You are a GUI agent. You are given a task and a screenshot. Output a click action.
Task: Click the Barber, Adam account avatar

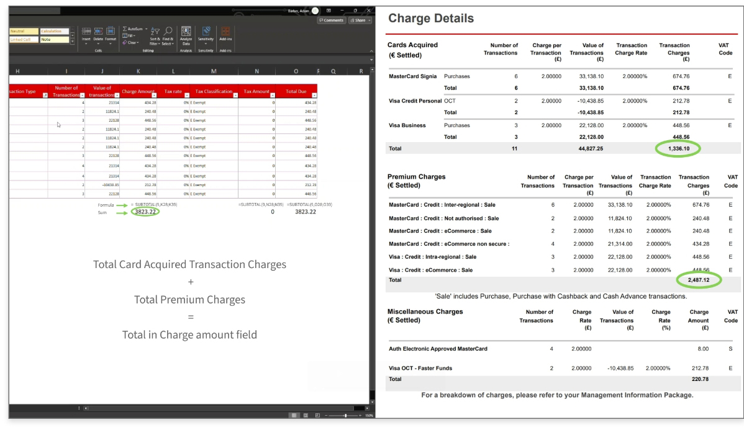(315, 11)
